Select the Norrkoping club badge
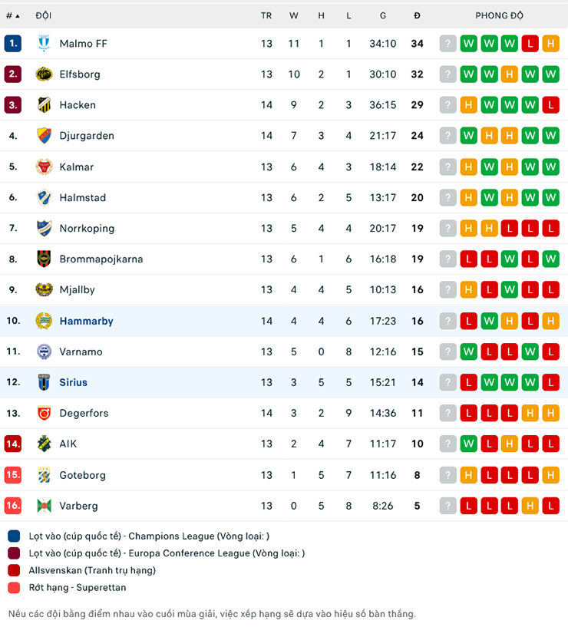Screen dimensions: 568x627 (44, 228)
